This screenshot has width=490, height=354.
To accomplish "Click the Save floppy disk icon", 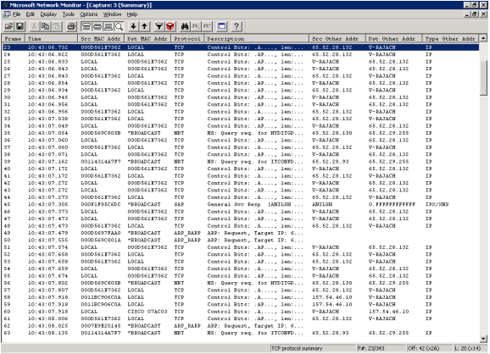I will click(x=19, y=26).
